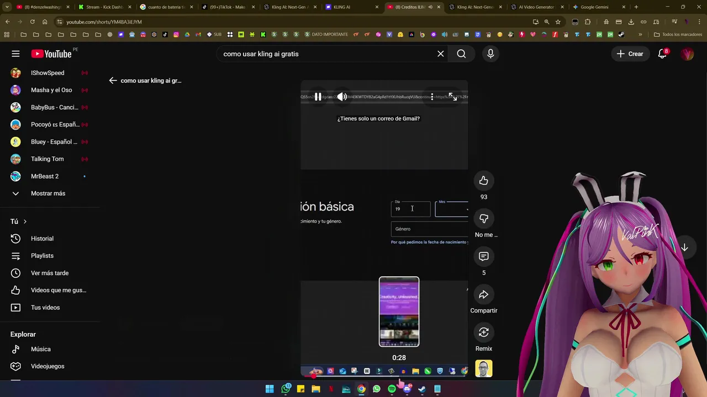Open Chrome's three-dot menu

click(699, 22)
